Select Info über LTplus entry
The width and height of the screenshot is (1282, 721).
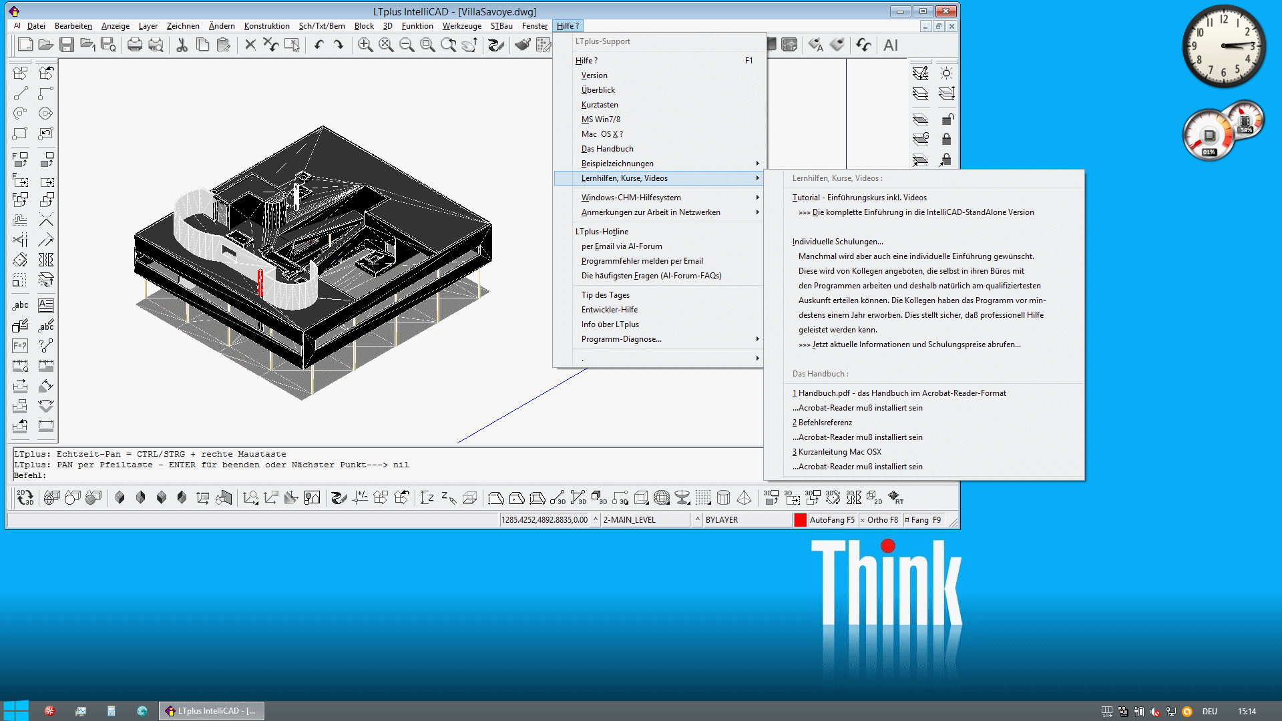point(659,324)
